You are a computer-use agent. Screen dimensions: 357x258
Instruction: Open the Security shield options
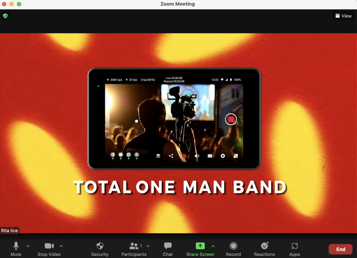click(x=100, y=248)
